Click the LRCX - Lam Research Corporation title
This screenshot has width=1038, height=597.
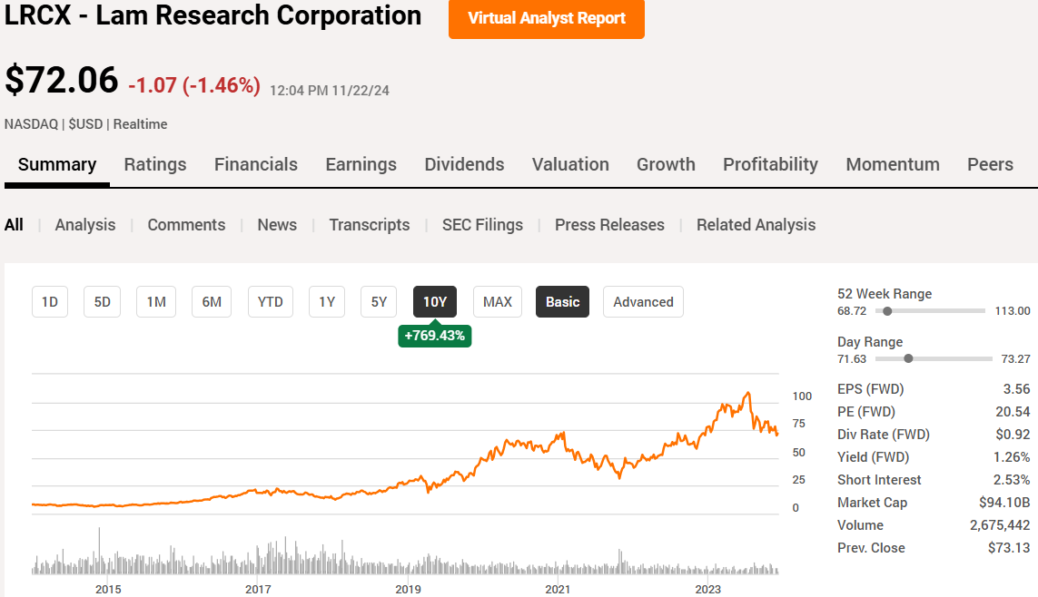(x=213, y=15)
